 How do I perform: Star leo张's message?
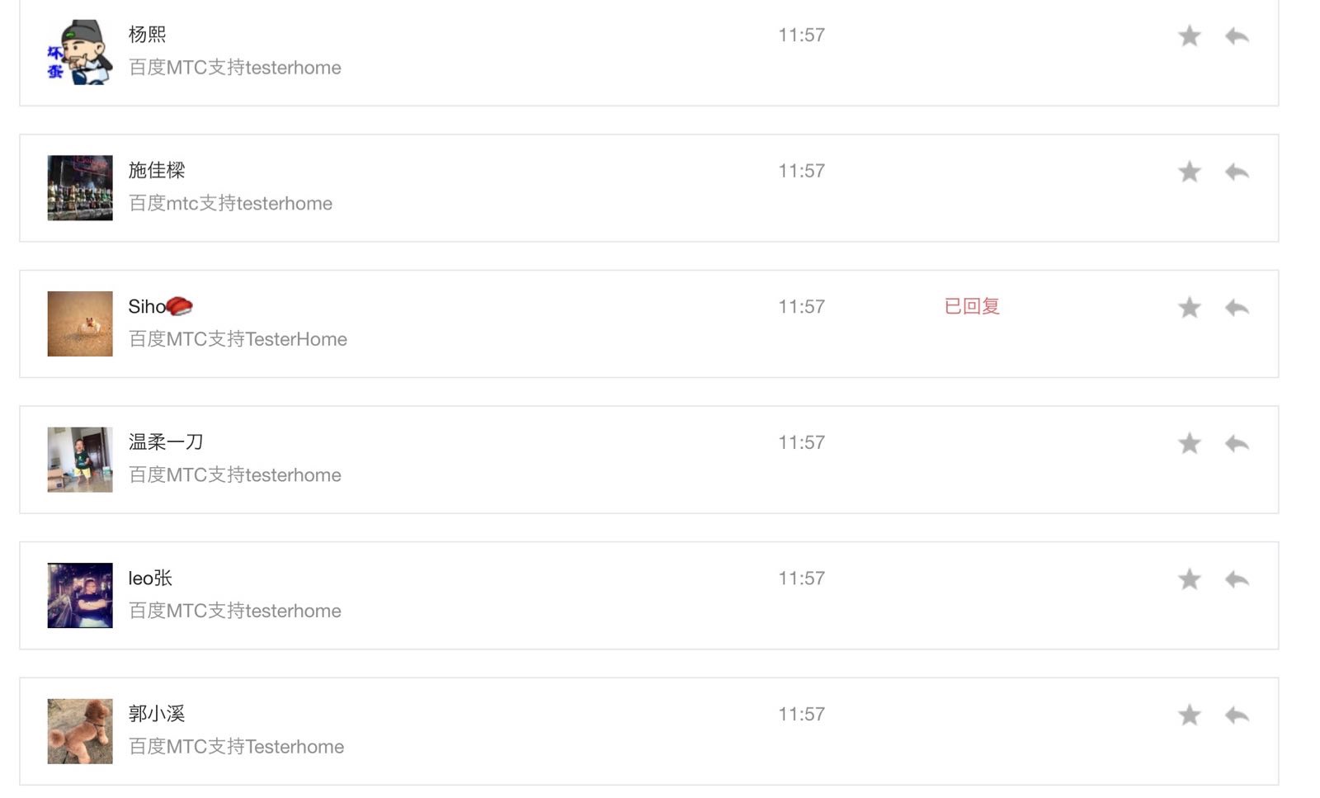pyautogui.click(x=1189, y=579)
